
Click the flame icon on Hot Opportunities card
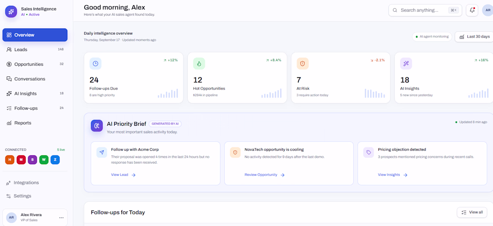pos(199,64)
